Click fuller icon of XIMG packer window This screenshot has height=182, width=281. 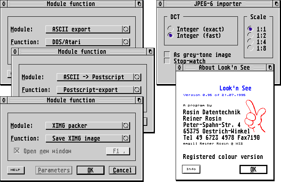139,100
